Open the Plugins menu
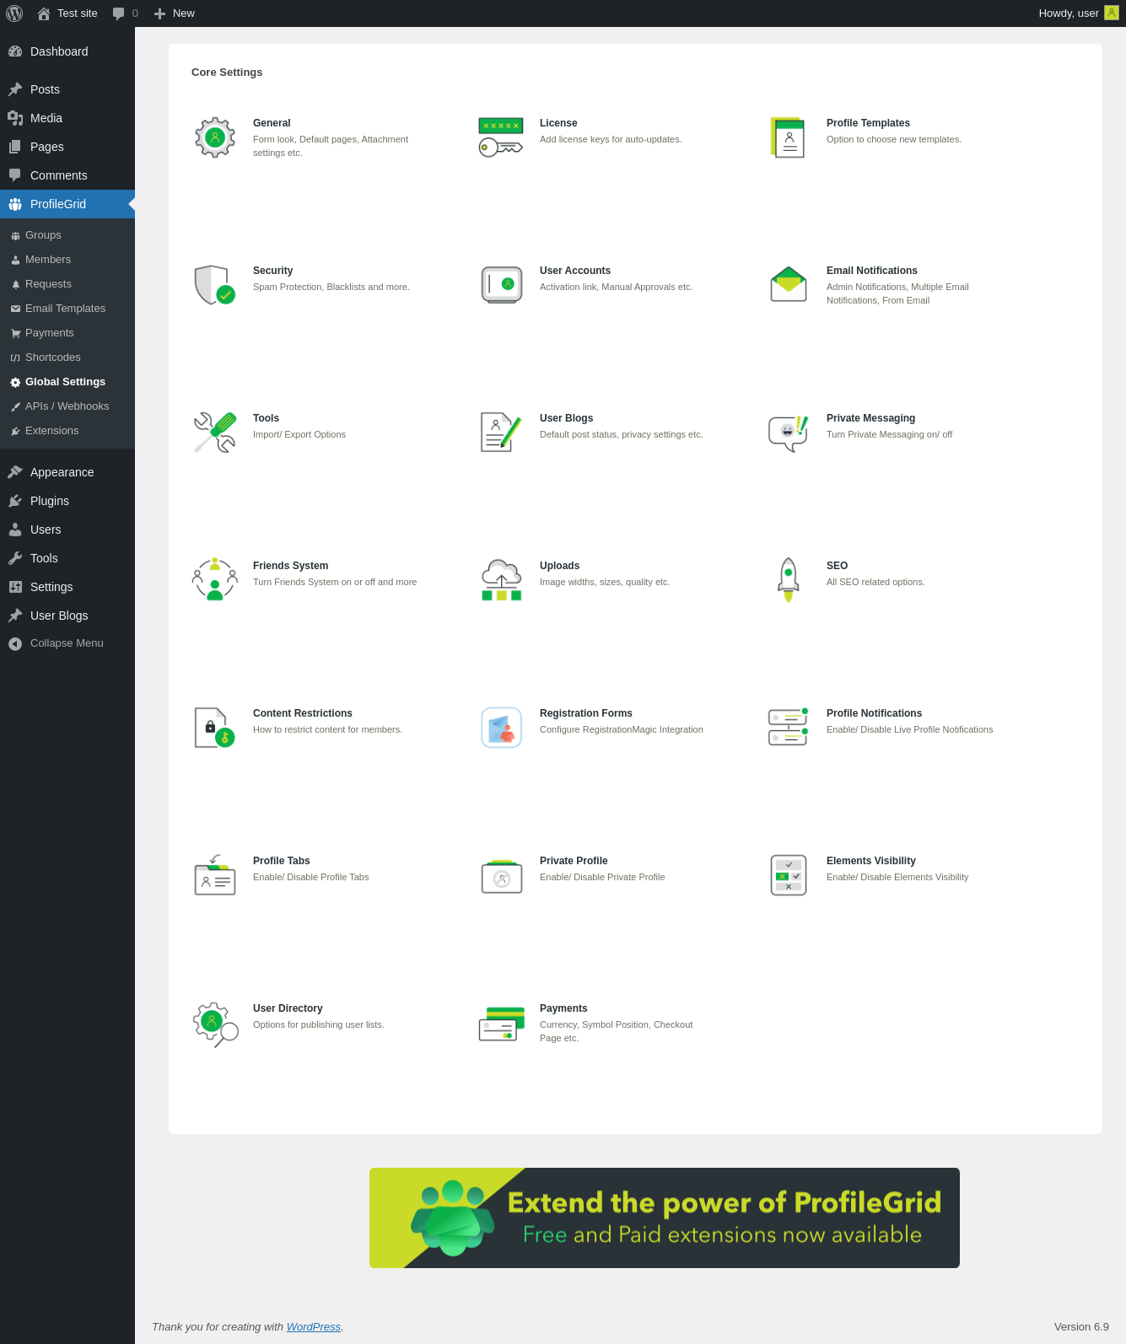Screen dimensions: 1126x1344 click(x=67, y=501)
